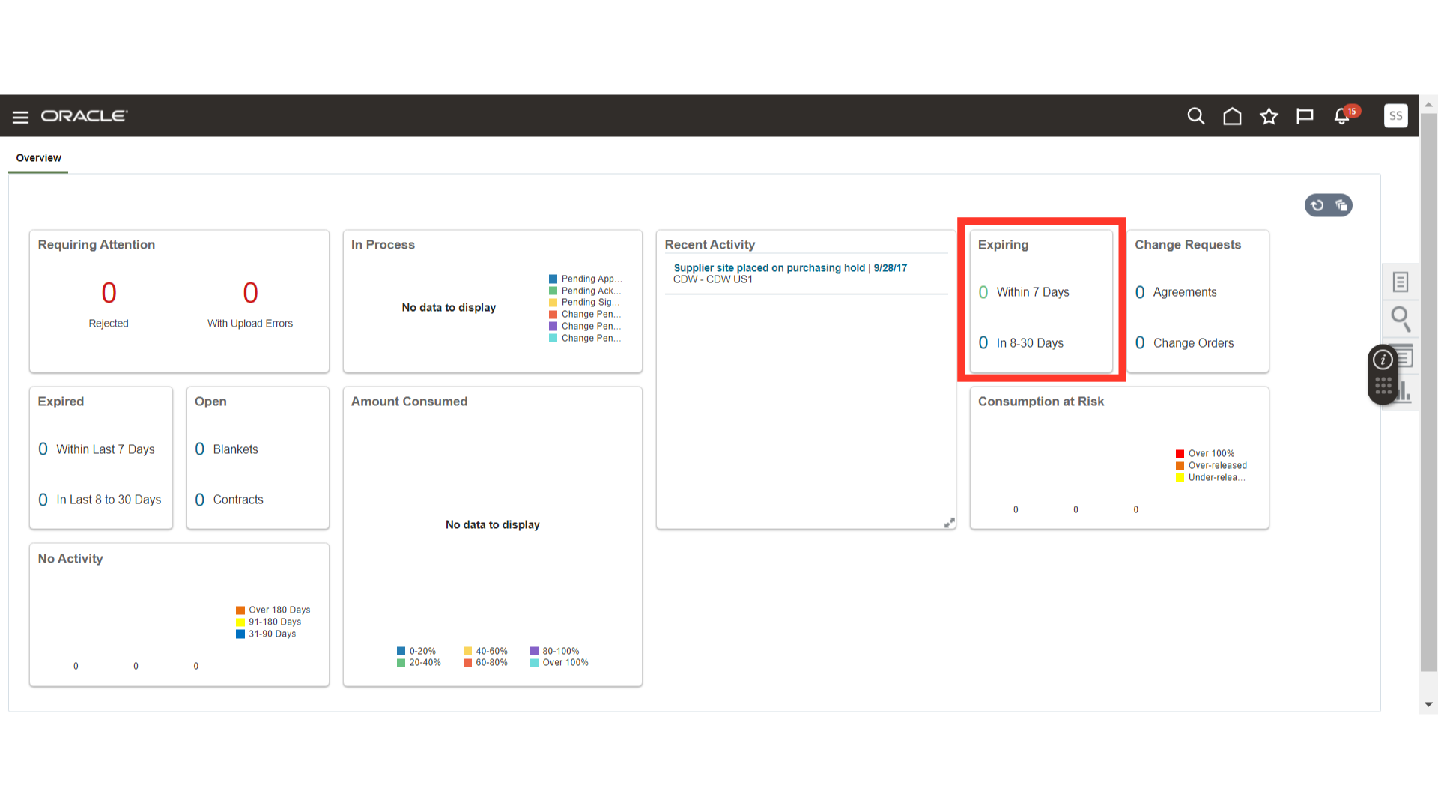This screenshot has height=809, width=1438.
Task: Open Expired In Last 8 to 30 Days
Action: 43,500
